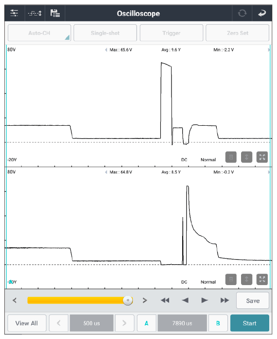Open channel menu icon on bottom channel
277x339 pixels.
point(231,279)
